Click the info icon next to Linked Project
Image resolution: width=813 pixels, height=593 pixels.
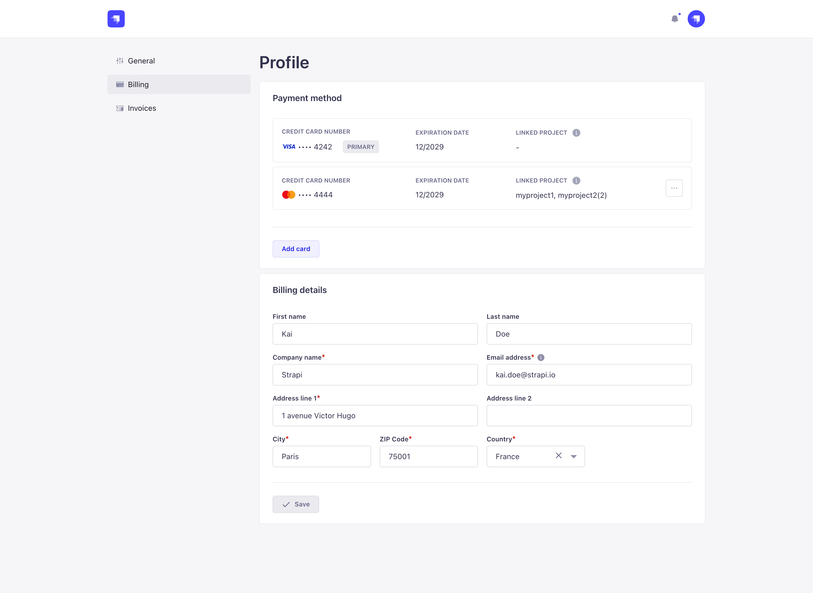click(576, 133)
